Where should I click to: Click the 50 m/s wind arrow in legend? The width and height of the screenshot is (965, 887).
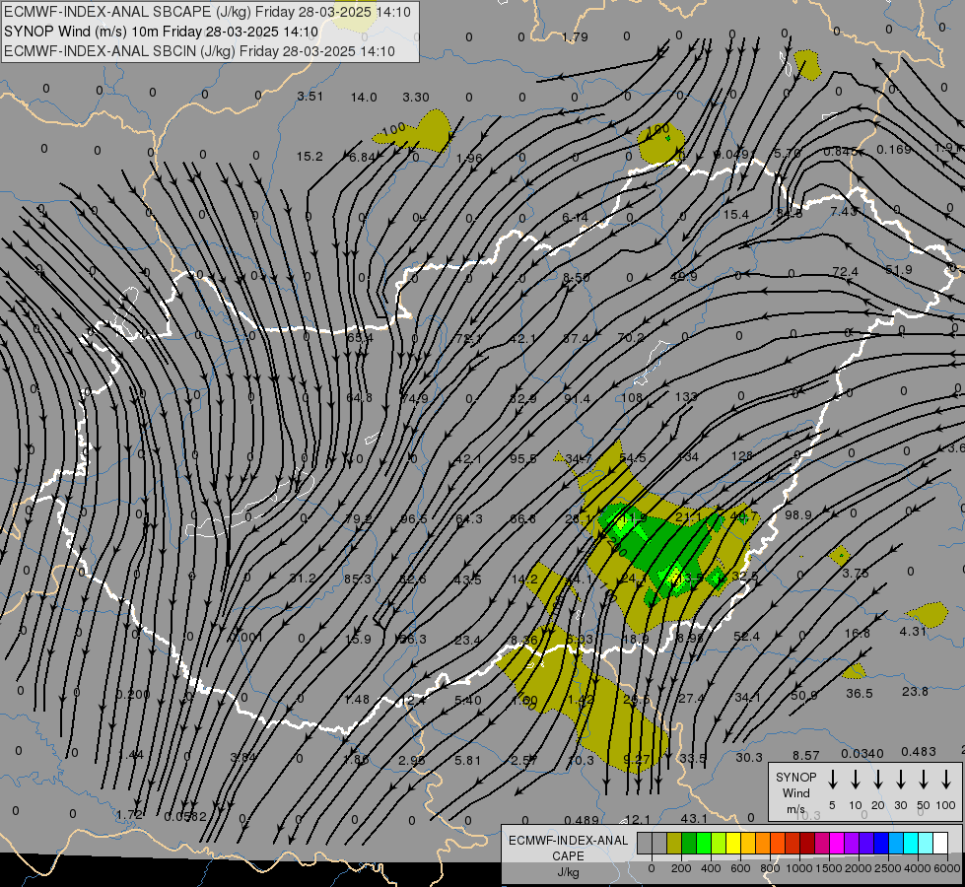pos(924,779)
